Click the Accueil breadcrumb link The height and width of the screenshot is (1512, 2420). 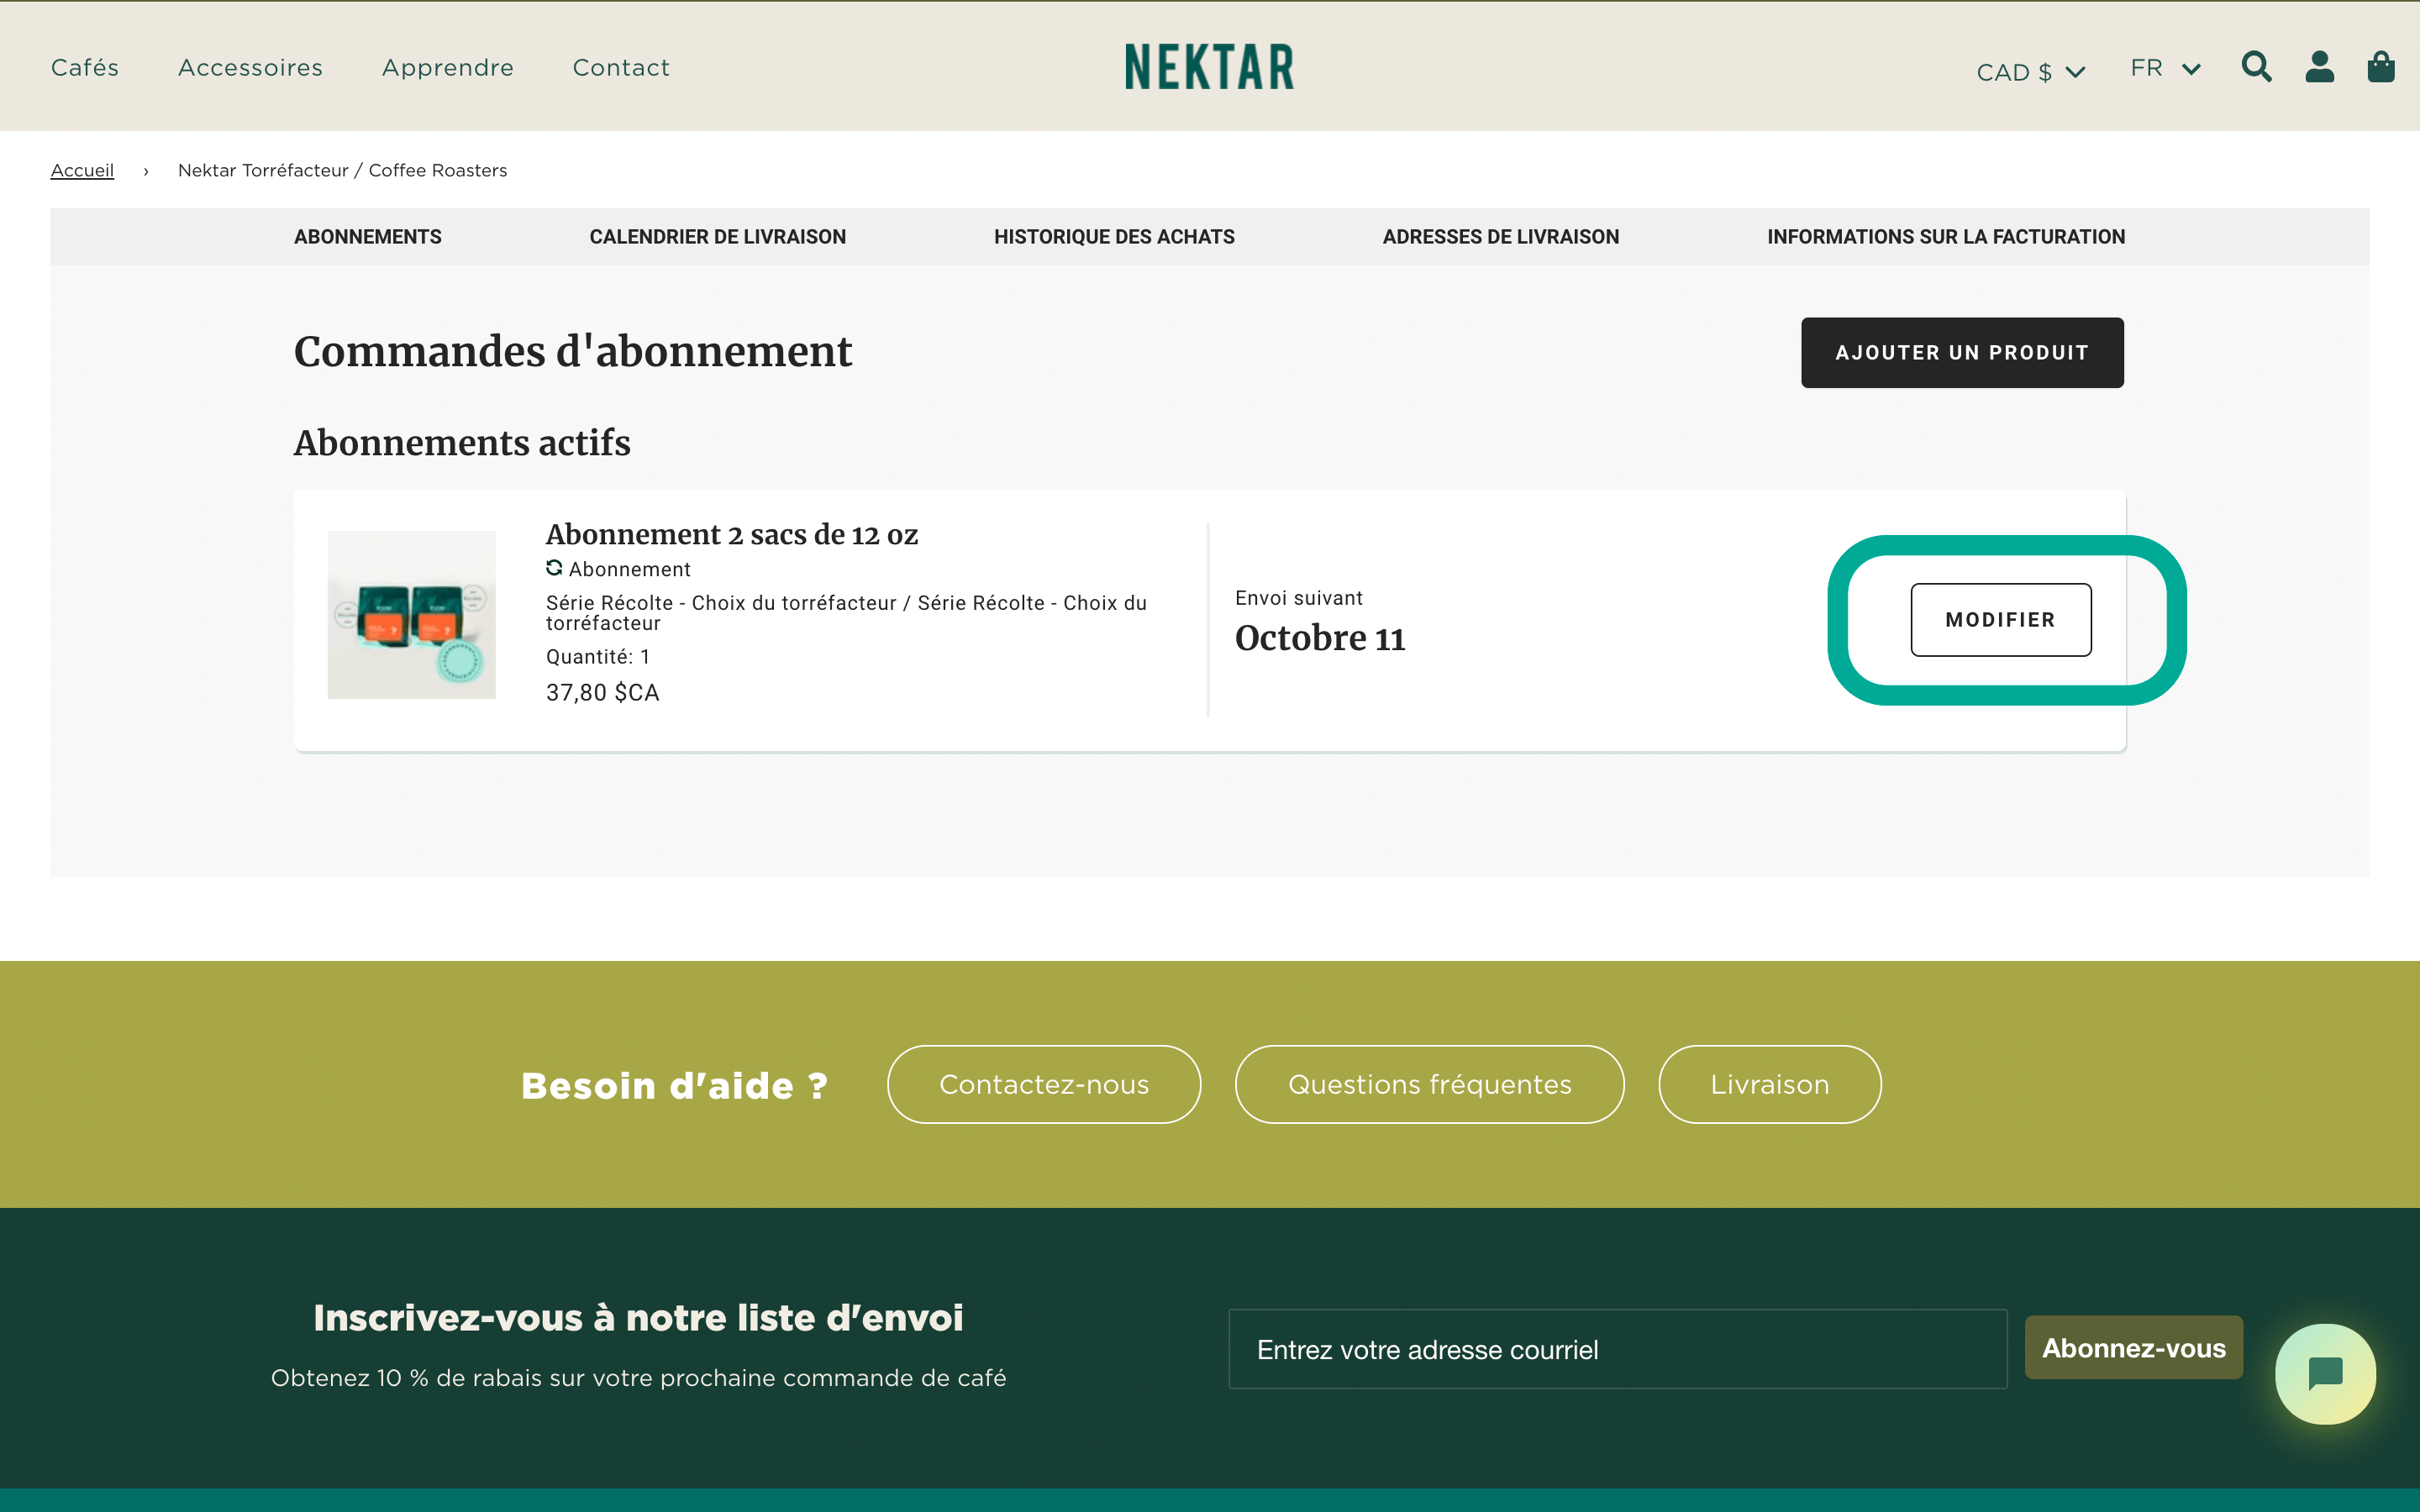[82, 170]
